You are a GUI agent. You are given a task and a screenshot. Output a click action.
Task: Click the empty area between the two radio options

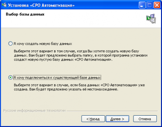tap(81, 68)
